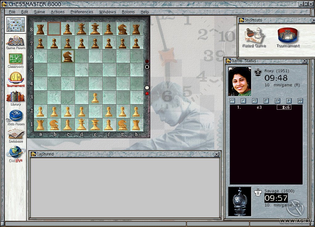Go to the Classroom room icon
The image size is (315, 227).
point(15,59)
